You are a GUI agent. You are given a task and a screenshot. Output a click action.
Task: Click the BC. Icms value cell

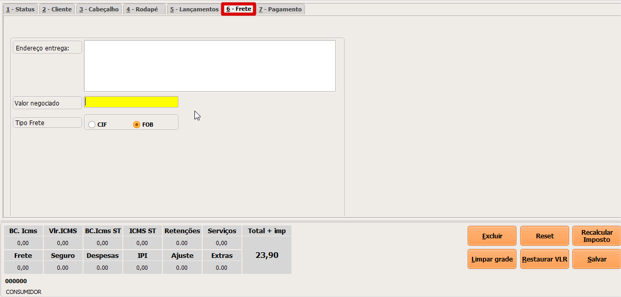click(23, 243)
